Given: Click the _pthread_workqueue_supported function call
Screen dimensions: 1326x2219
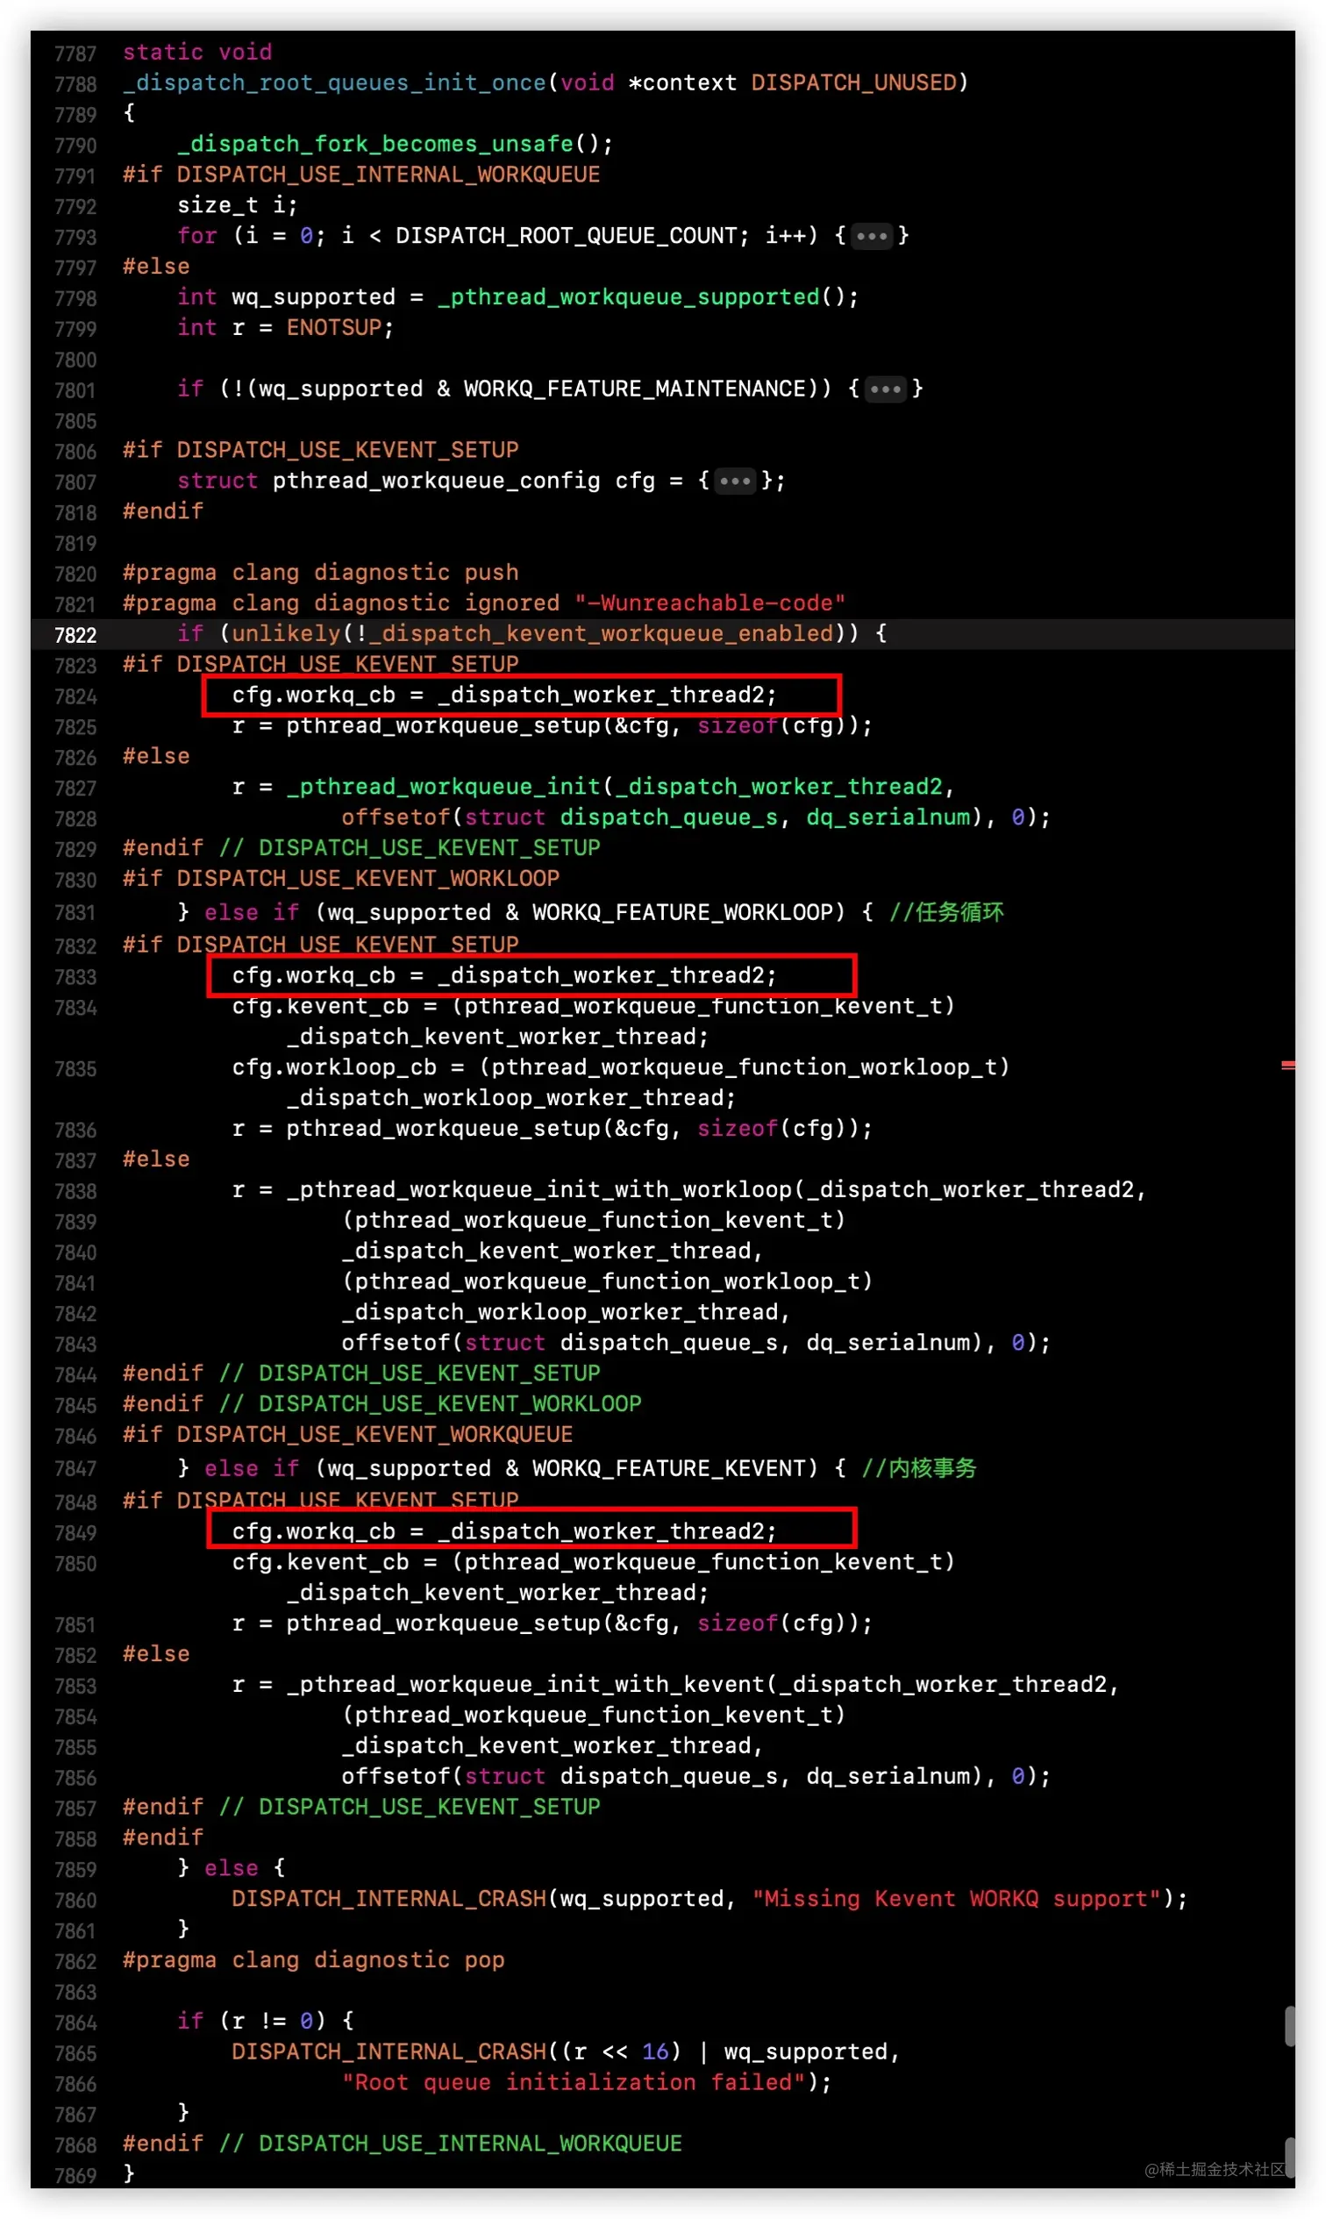Looking at the screenshot, I should pyautogui.click(x=628, y=296).
